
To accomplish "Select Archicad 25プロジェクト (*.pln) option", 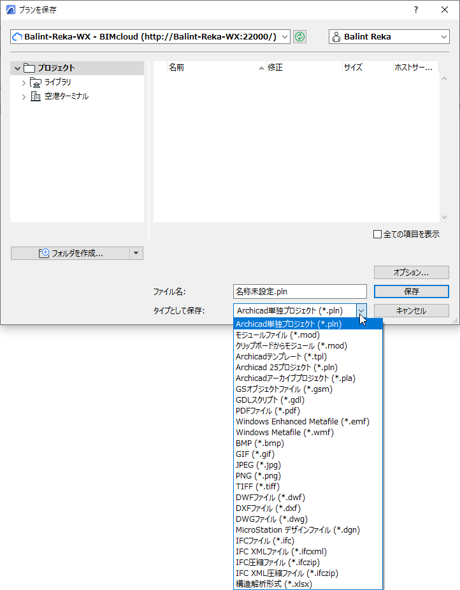I will coord(308,367).
